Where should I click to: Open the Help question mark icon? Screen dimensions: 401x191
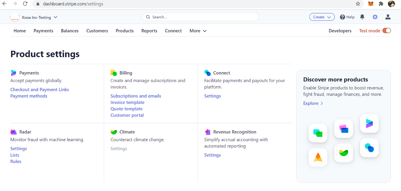(342, 17)
